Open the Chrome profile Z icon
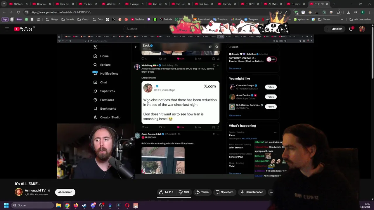Viewport: 374px width, 210px height. pos(363,12)
